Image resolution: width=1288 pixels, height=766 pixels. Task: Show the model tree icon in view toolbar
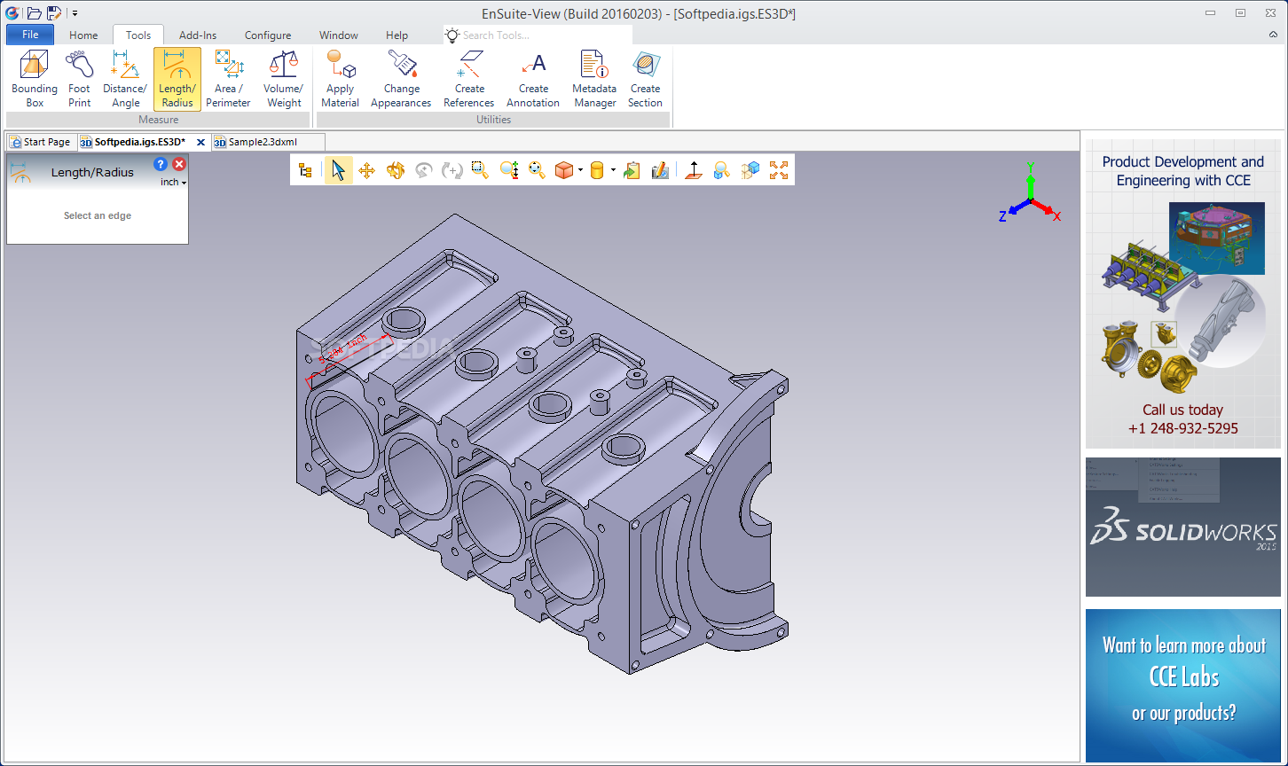point(305,170)
